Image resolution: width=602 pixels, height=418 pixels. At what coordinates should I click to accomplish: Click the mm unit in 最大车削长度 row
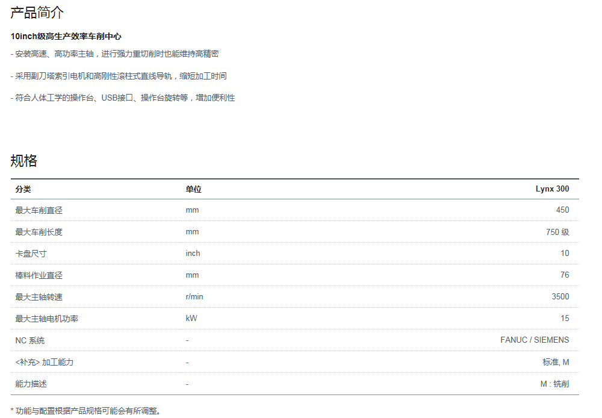point(193,232)
